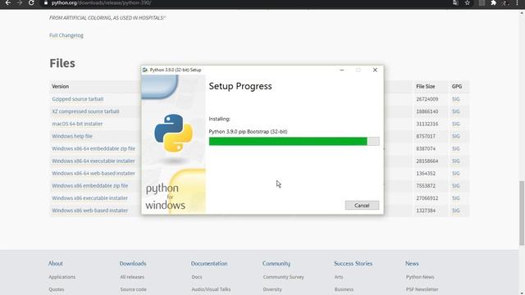This screenshot has width=525, height=295.
Task: Download Windows x86 executable installer
Action: [x=89, y=198]
